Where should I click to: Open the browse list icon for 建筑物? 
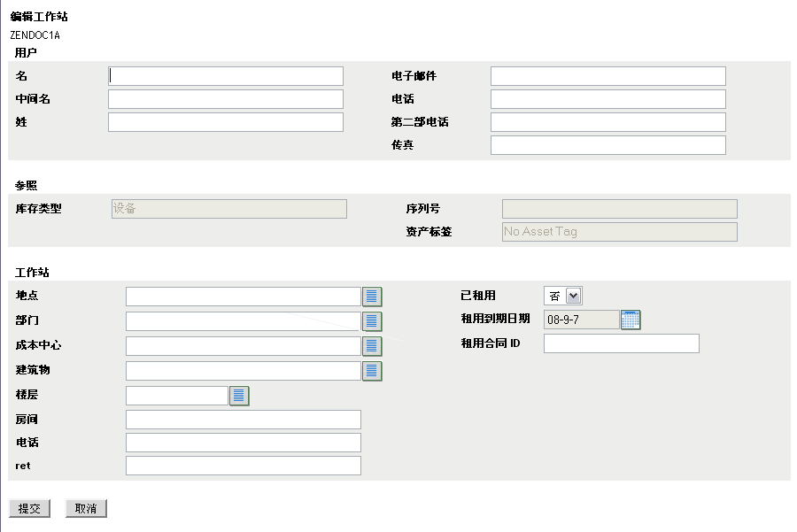(372, 371)
